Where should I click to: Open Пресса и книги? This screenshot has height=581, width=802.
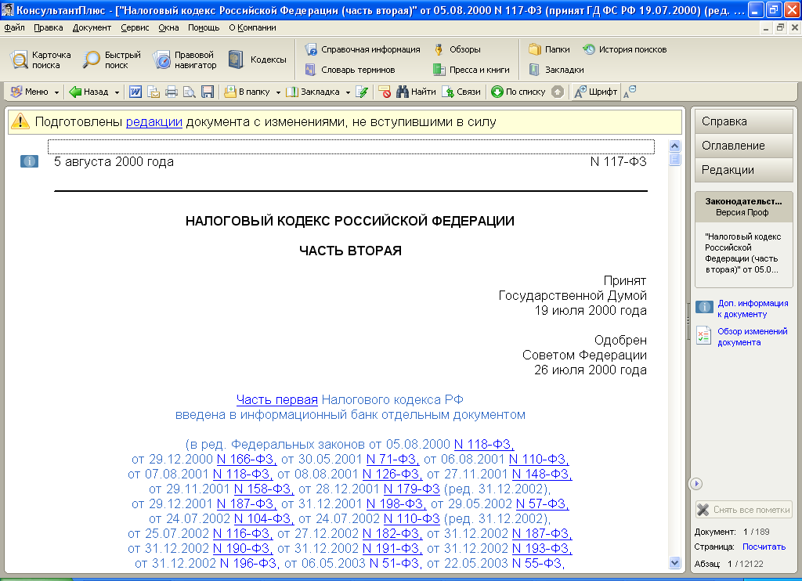tap(471, 70)
